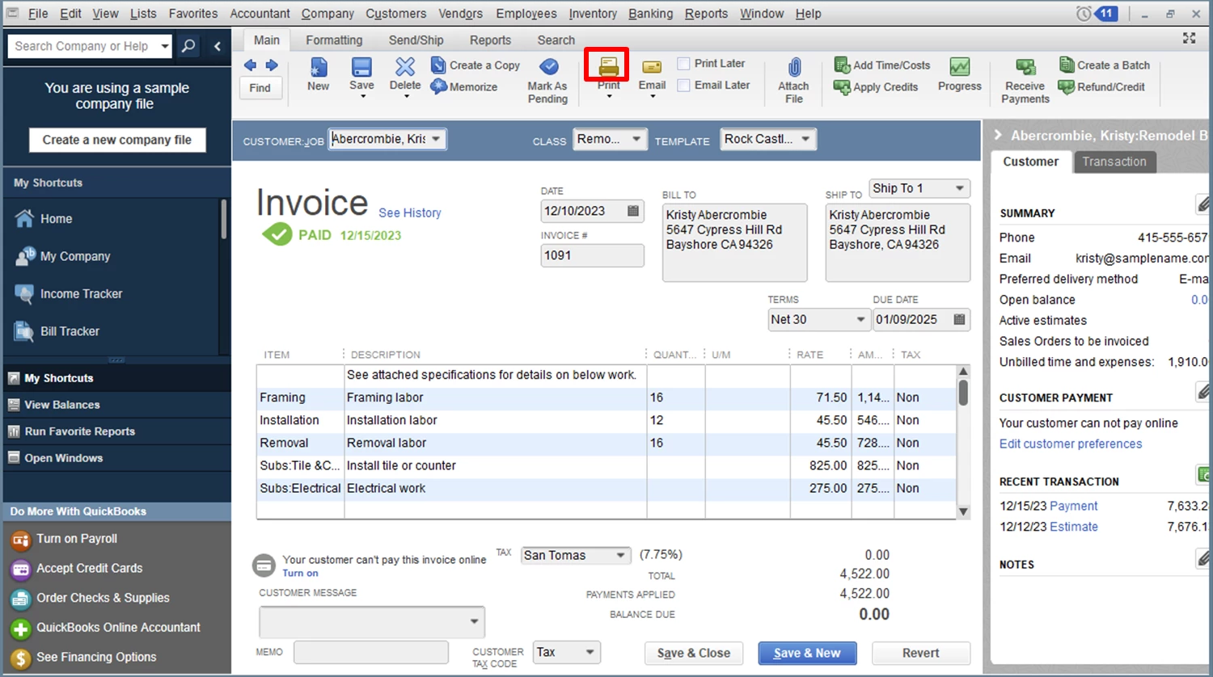Toggle Email Later checkbox
This screenshot has height=677, width=1213.
683,85
